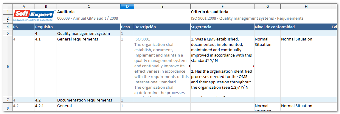Click the ISO 9001 description cell in row 6
340x114 pixels.
click(162, 67)
